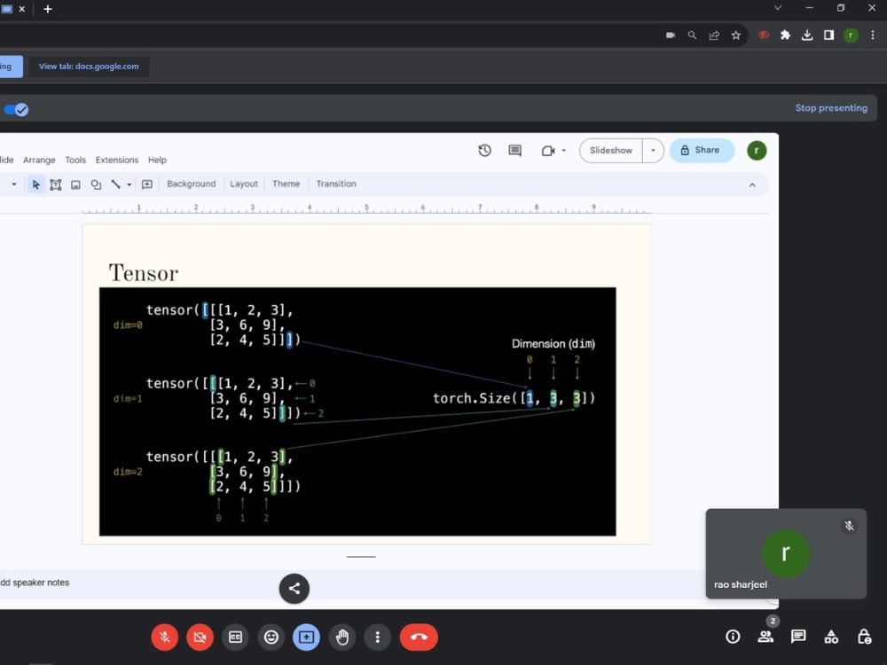
Task: Open version history clock icon
Action: [484, 151]
